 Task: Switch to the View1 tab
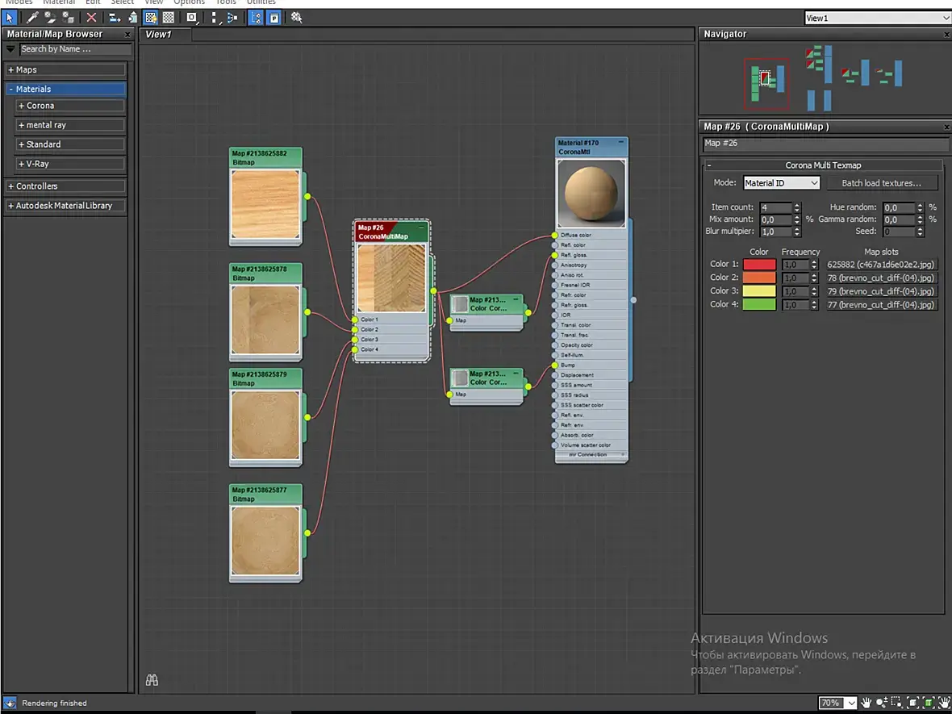point(158,35)
